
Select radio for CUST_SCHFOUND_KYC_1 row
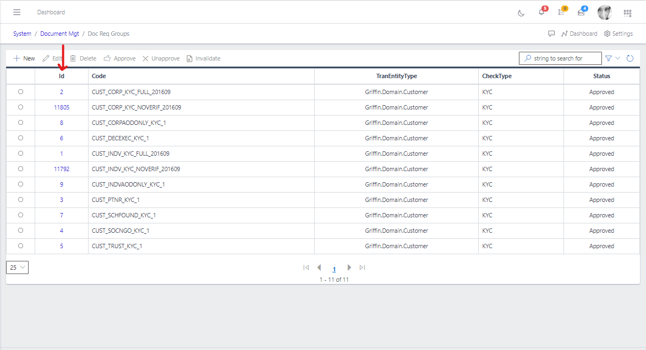20,215
